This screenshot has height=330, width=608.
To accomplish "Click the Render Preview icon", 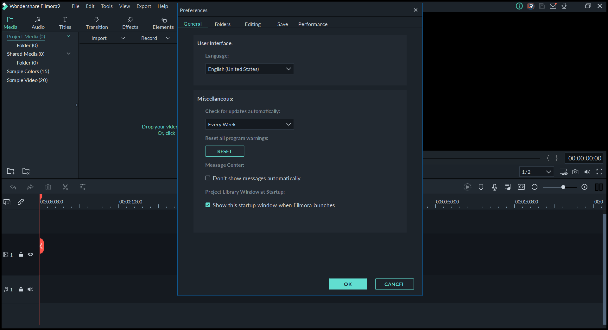I will [467, 187].
